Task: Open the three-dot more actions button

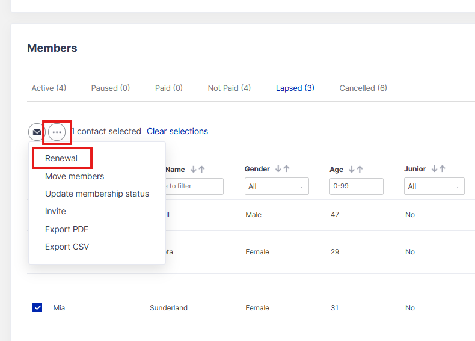Action: click(57, 132)
